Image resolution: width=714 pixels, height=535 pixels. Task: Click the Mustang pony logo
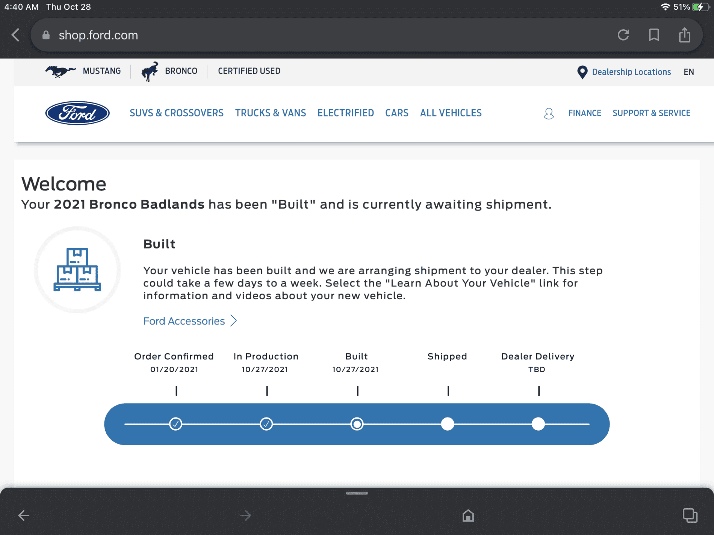61,71
